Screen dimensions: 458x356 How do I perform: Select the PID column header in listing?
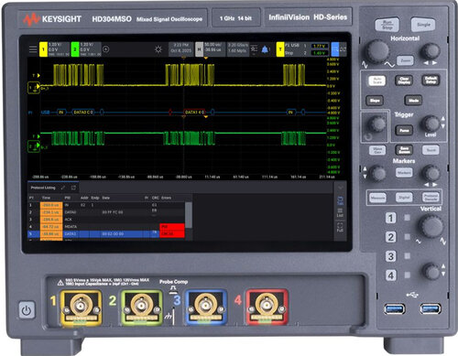(x=68, y=198)
